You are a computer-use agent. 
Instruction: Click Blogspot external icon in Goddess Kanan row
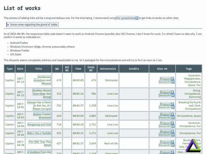click(x=172, y=92)
